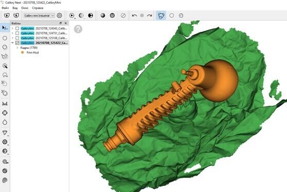Close the Файлы panel
Image resolution: width=287 pixels, height=192 pixels.
point(66,23)
